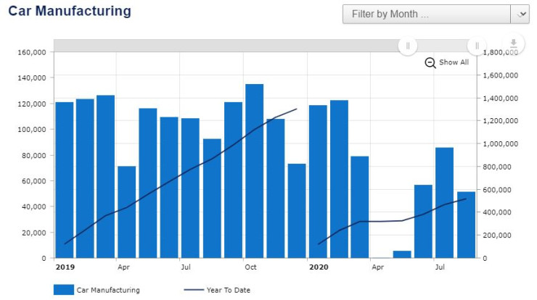This screenshot has width=537, height=300.
Task: Select the very short May 2020 bar
Action: coord(402,254)
